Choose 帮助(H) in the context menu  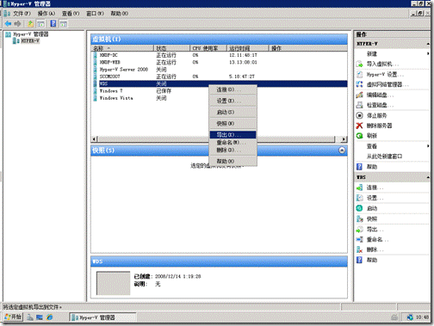(x=232, y=161)
